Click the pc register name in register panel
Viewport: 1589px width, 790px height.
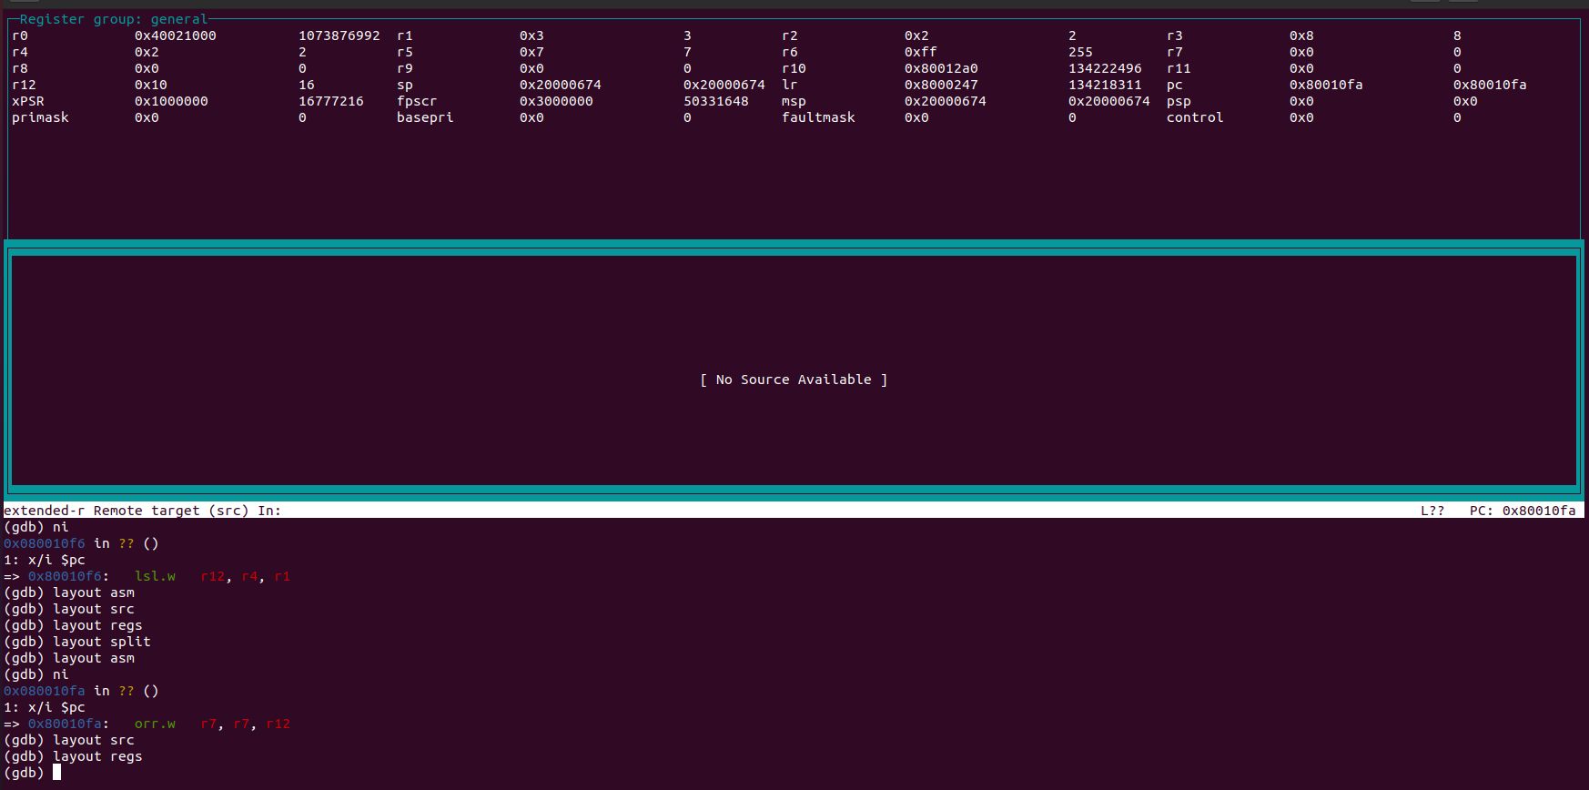(x=1174, y=85)
